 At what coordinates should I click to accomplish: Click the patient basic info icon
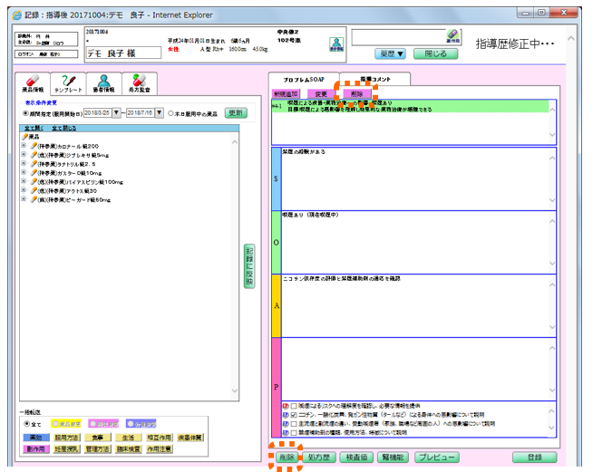pos(335,44)
